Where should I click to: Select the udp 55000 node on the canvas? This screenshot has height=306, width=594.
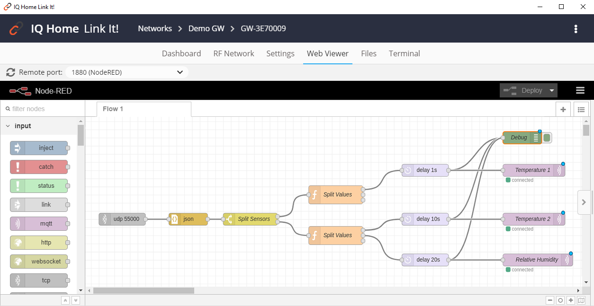point(122,219)
